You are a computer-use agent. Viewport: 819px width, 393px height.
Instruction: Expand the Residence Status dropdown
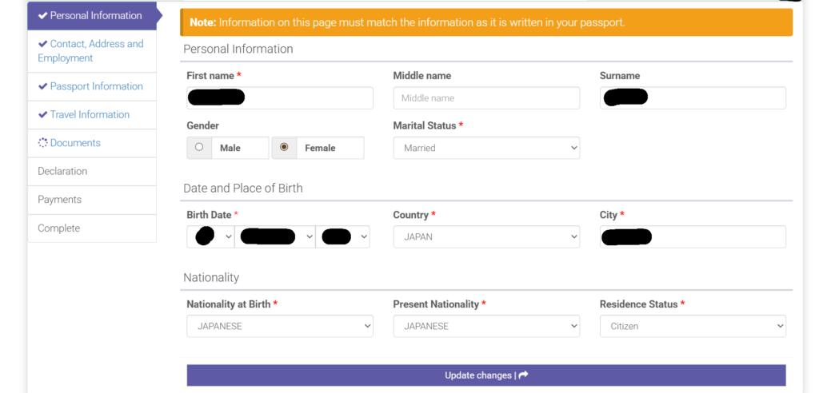coord(692,326)
